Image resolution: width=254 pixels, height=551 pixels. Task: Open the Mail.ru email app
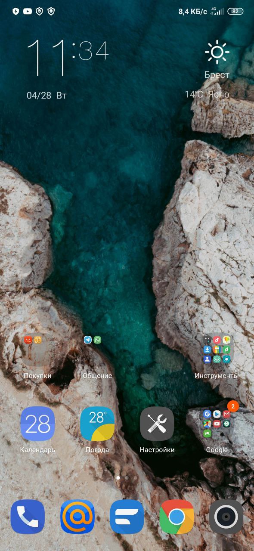pyautogui.click(x=77, y=517)
